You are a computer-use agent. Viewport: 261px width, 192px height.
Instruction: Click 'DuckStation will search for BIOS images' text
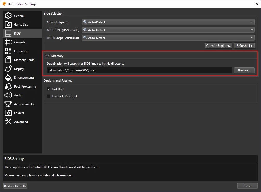click(85, 64)
